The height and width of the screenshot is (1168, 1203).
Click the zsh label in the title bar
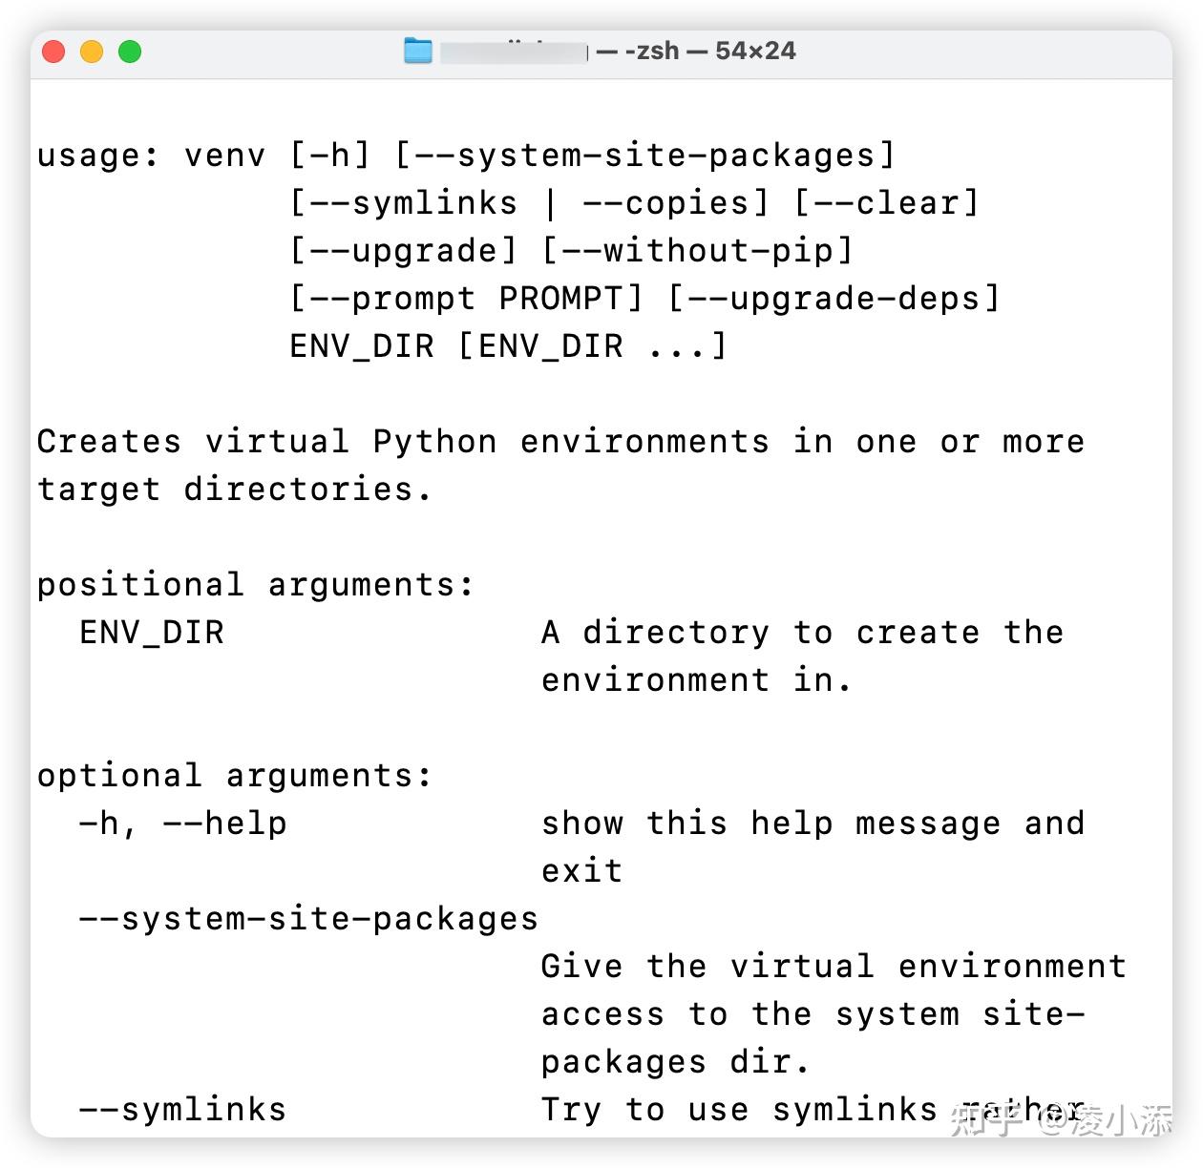point(650,51)
